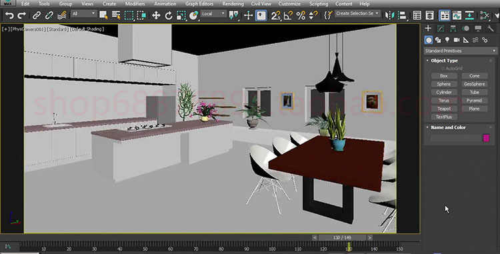The height and width of the screenshot is (254, 500).
Task: Open the Lights category icon
Action: pyautogui.click(x=447, y=40)
